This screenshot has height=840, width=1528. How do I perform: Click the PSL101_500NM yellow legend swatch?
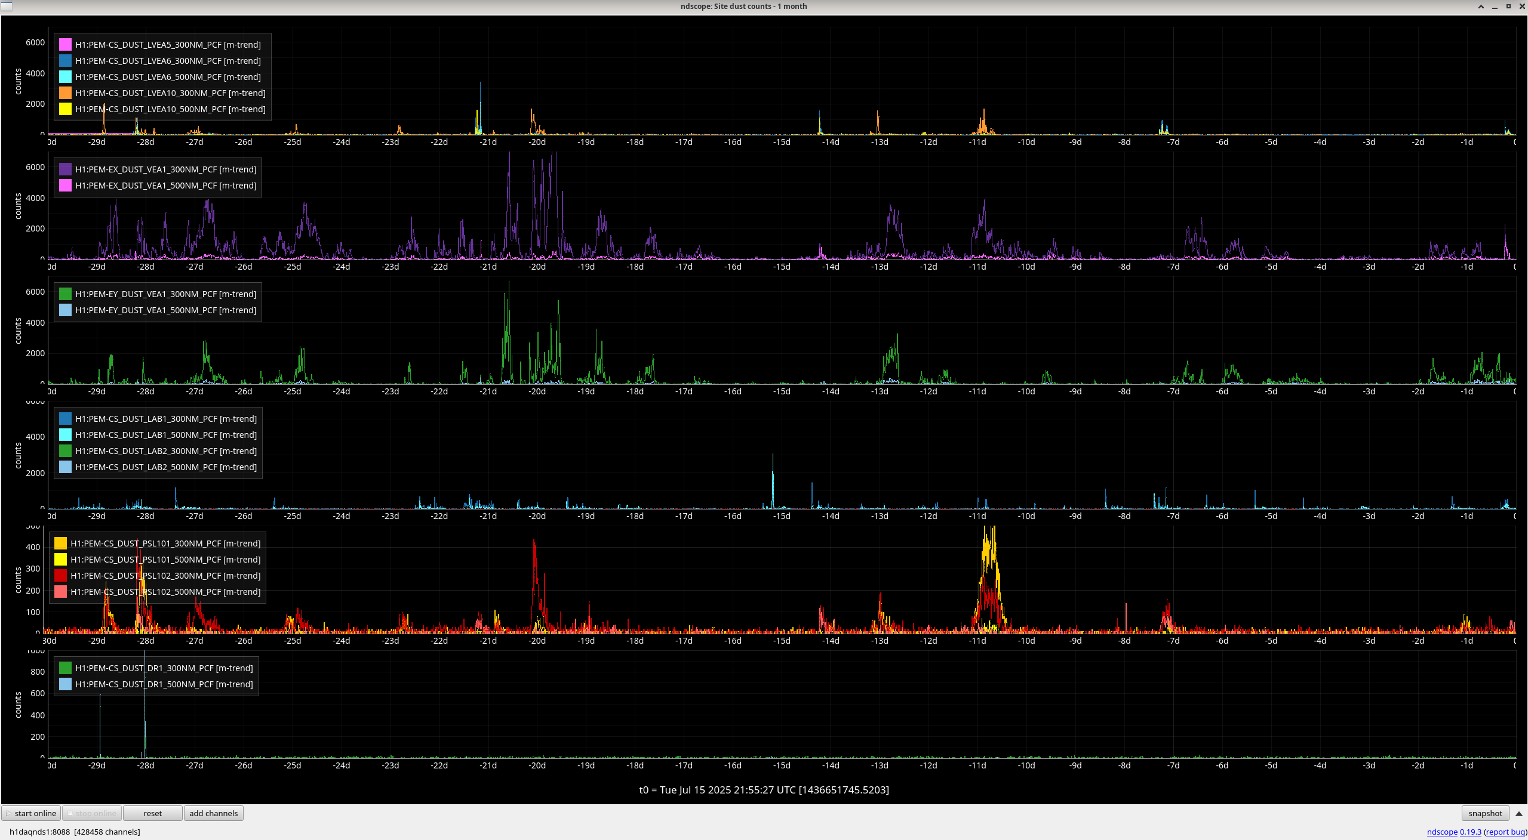tap(60, 560)
